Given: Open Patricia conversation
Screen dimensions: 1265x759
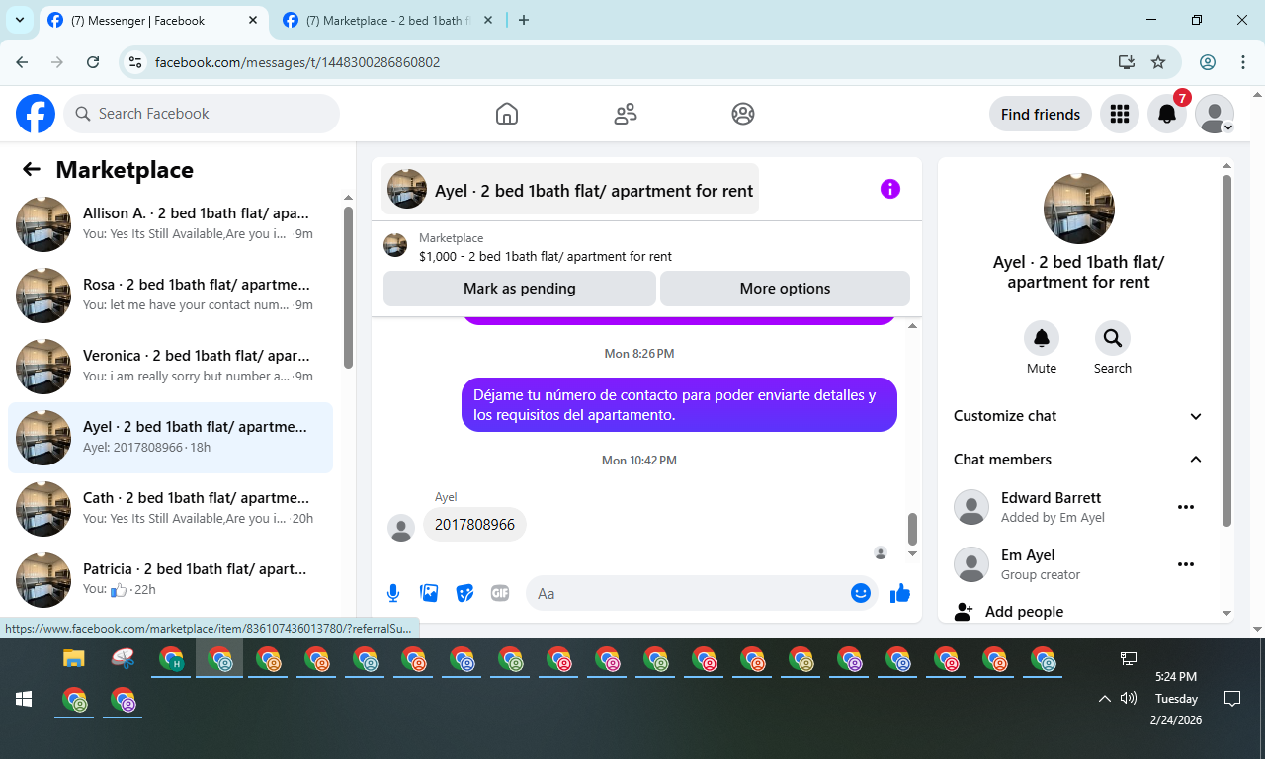Looking at the screenshot, I should click(170, 580).
